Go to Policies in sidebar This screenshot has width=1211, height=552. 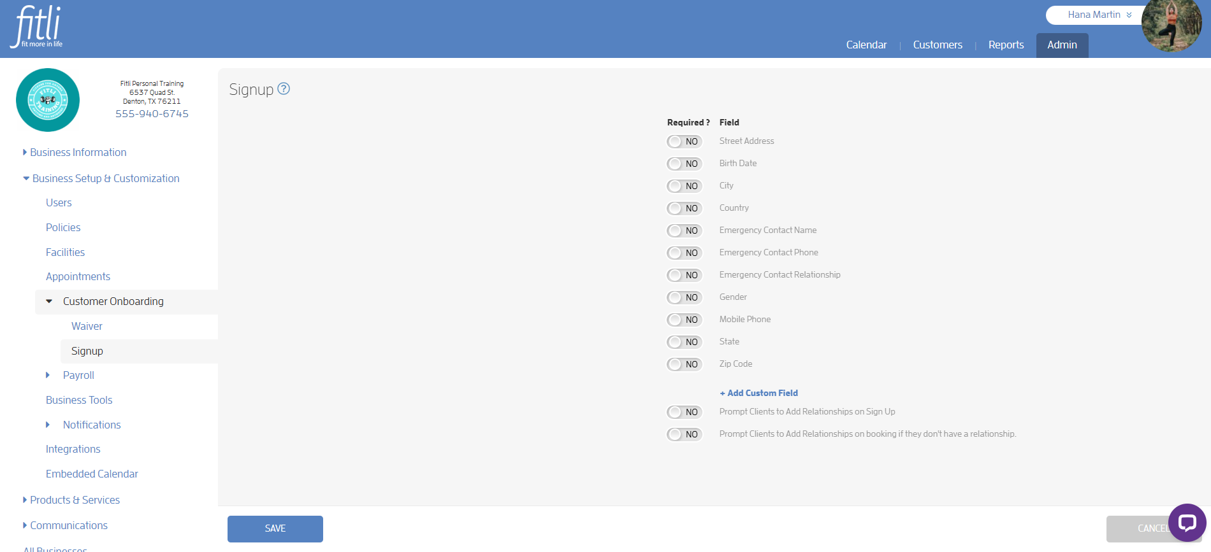coord(63,227)
